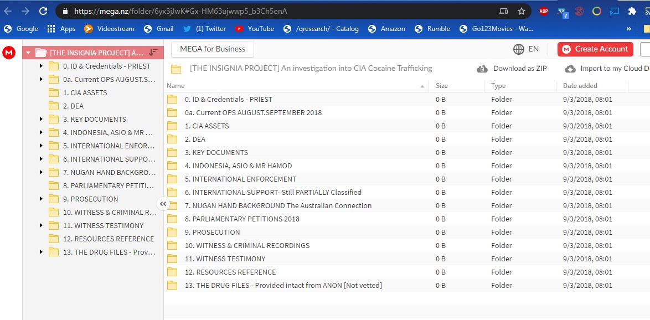
Task: Expand 0a. Current OPS tree node
Action: coord(41,79)
